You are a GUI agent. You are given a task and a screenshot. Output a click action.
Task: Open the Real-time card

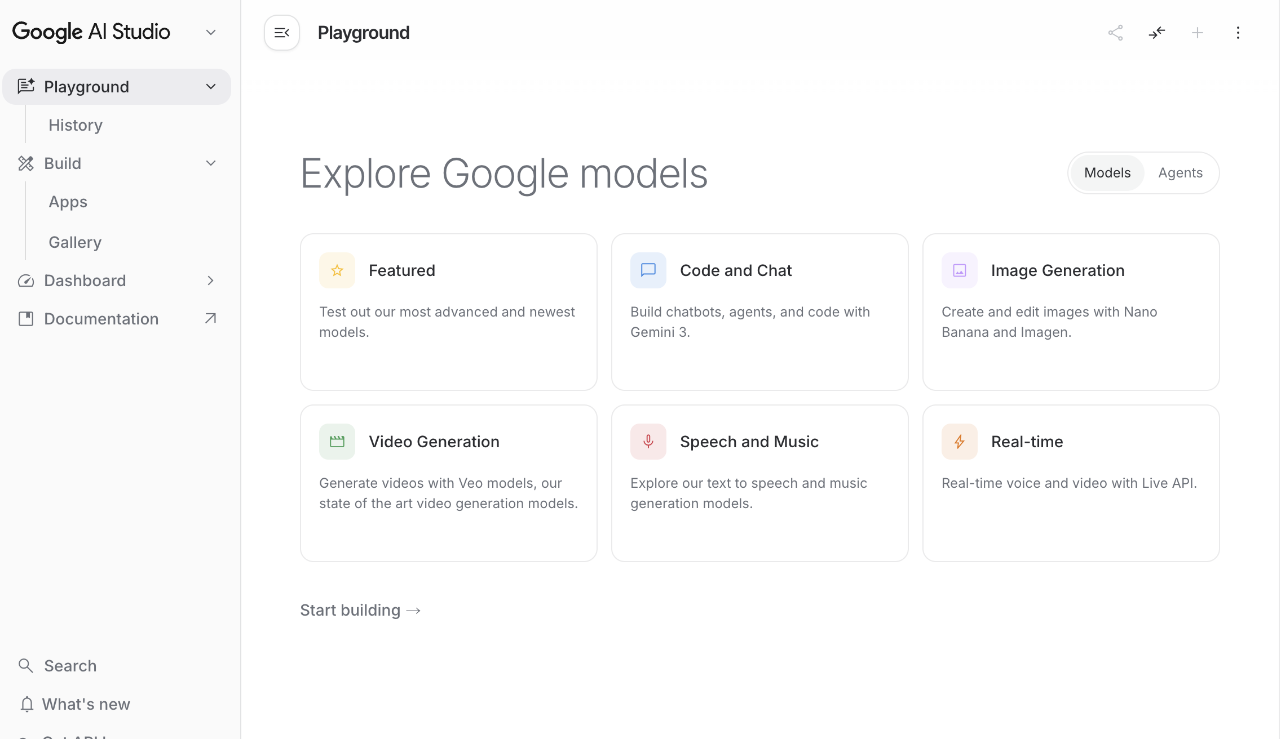pos(1071,483)
